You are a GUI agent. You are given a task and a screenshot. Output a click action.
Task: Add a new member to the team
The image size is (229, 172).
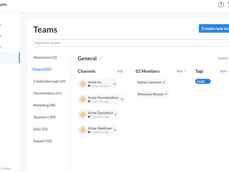pos(181,71)
